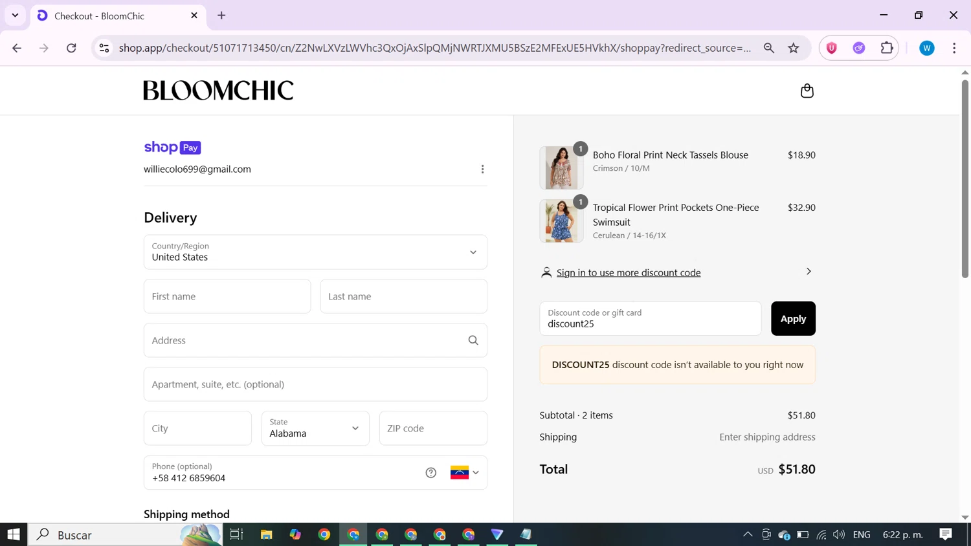Close the Checkout - BloomChic tab

click(194, 16)
